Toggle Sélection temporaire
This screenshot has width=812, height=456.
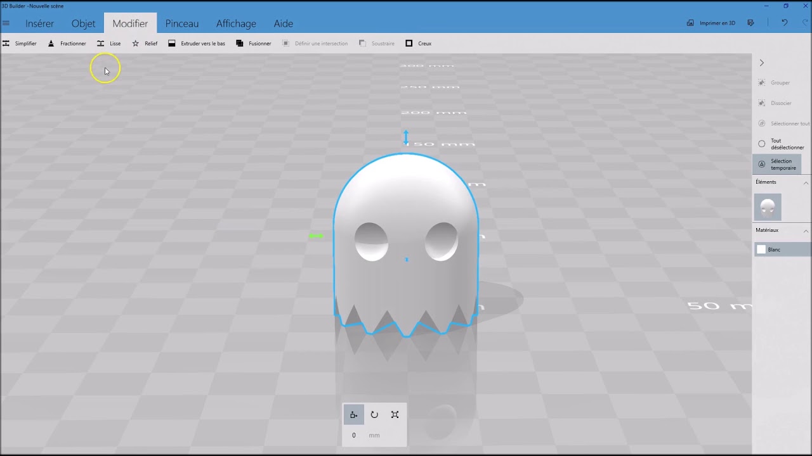click(x=777, y=164)
